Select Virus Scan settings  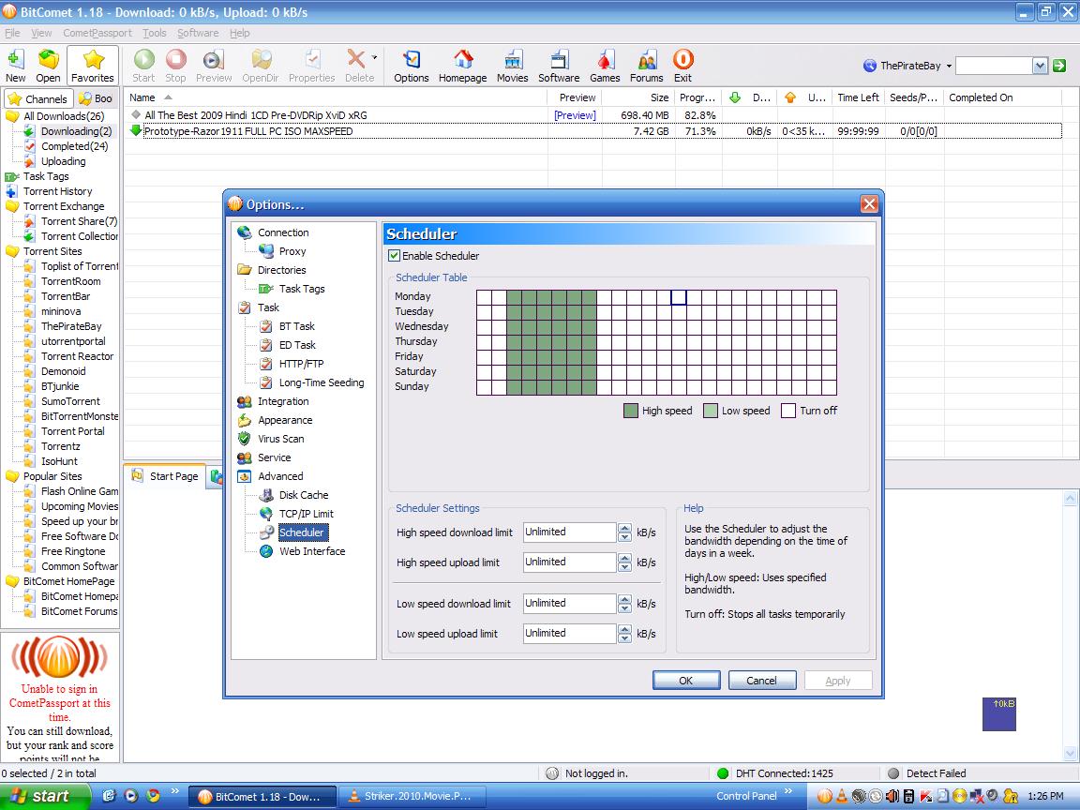click(281, 439)
